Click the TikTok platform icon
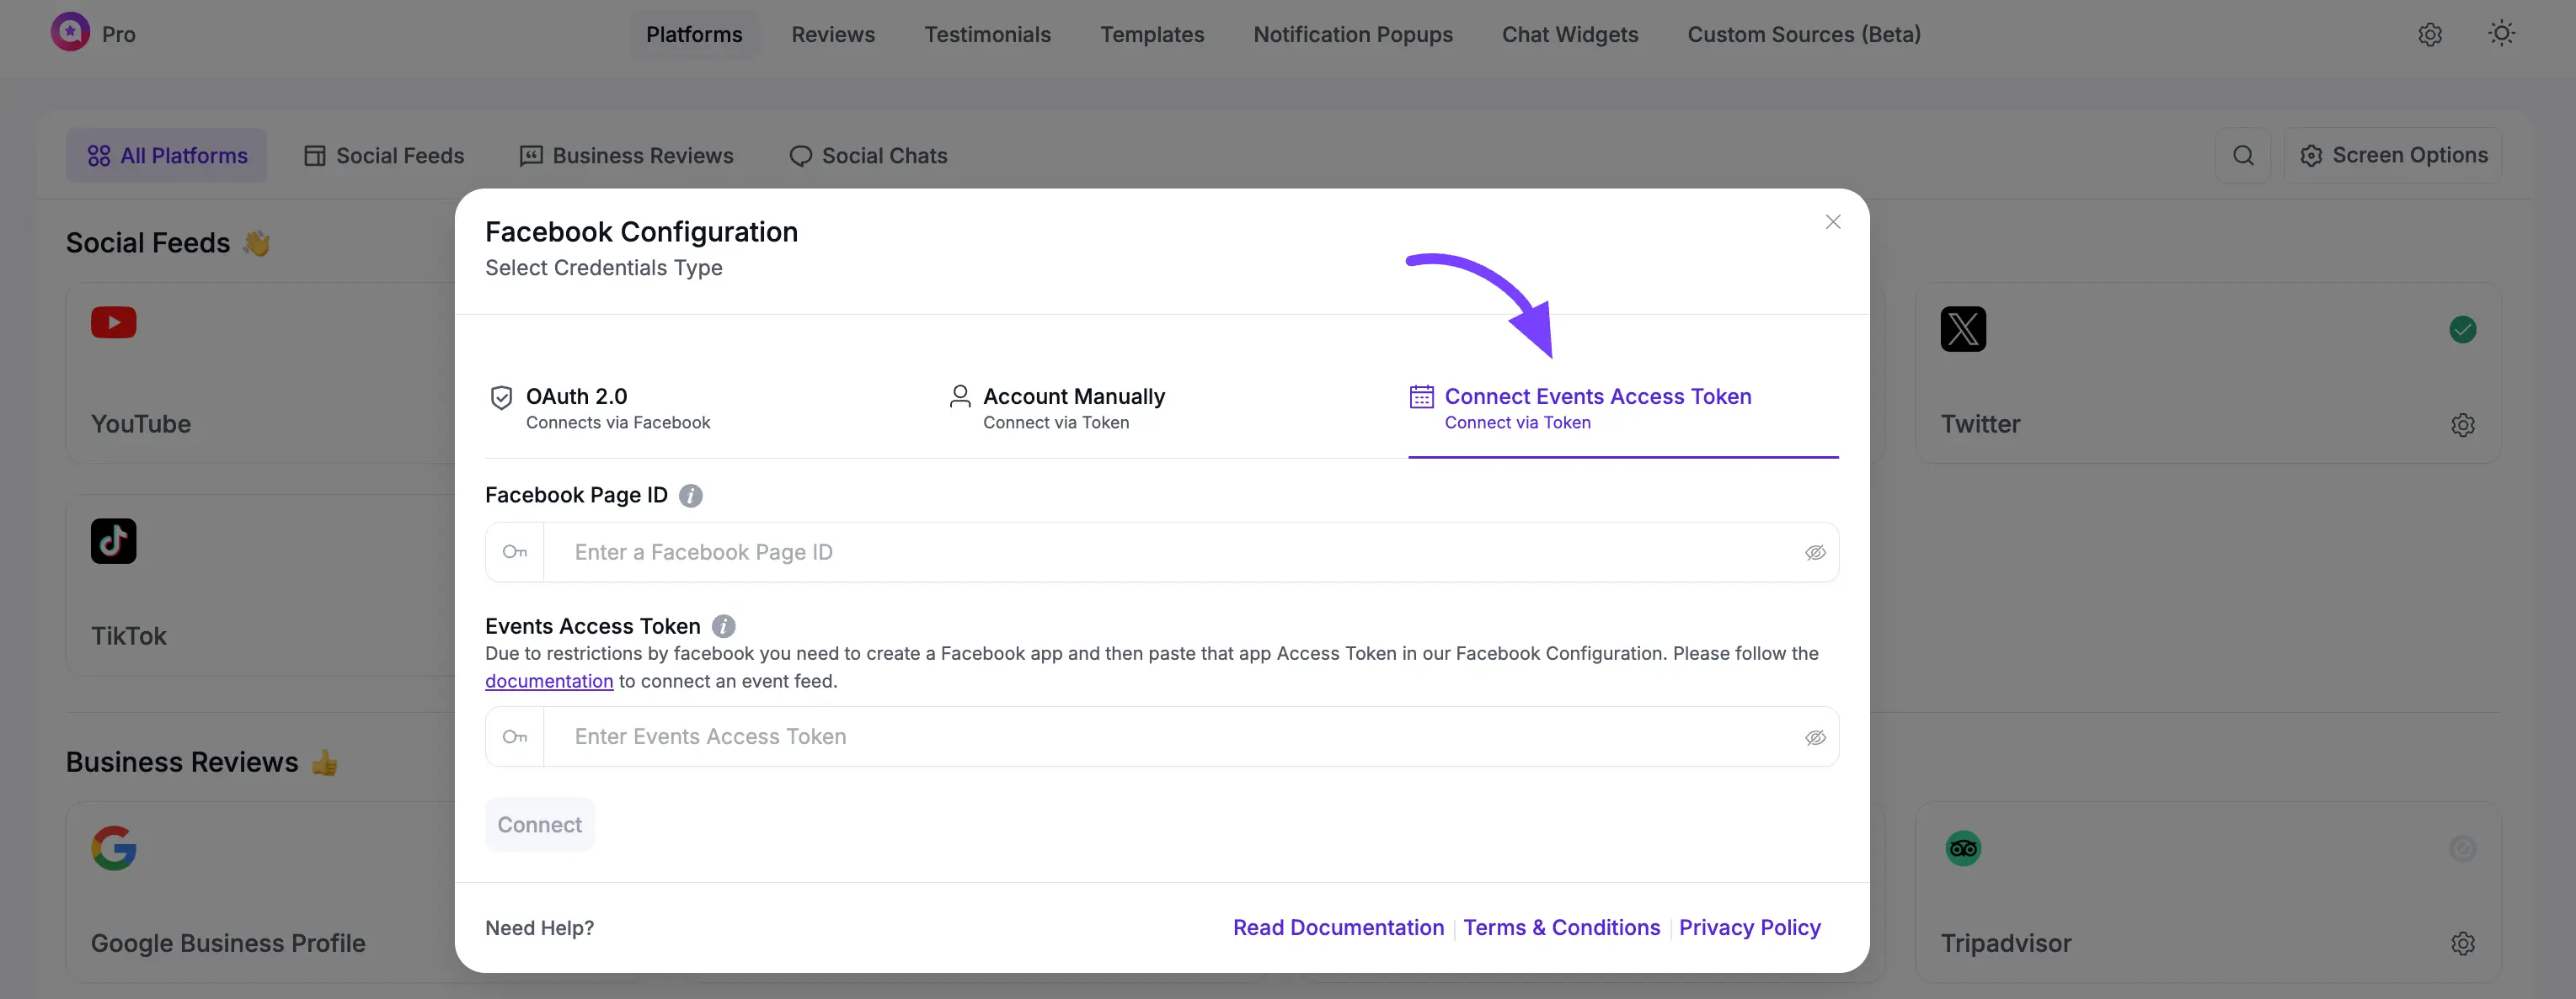Image resolution: width=2576 pixels, height=999 pixels. point(114,541)
